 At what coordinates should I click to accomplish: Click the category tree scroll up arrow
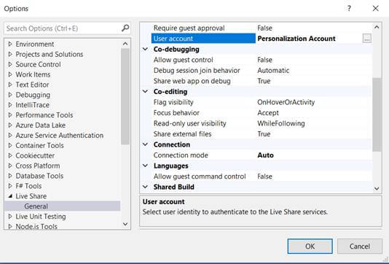[125, 44]
